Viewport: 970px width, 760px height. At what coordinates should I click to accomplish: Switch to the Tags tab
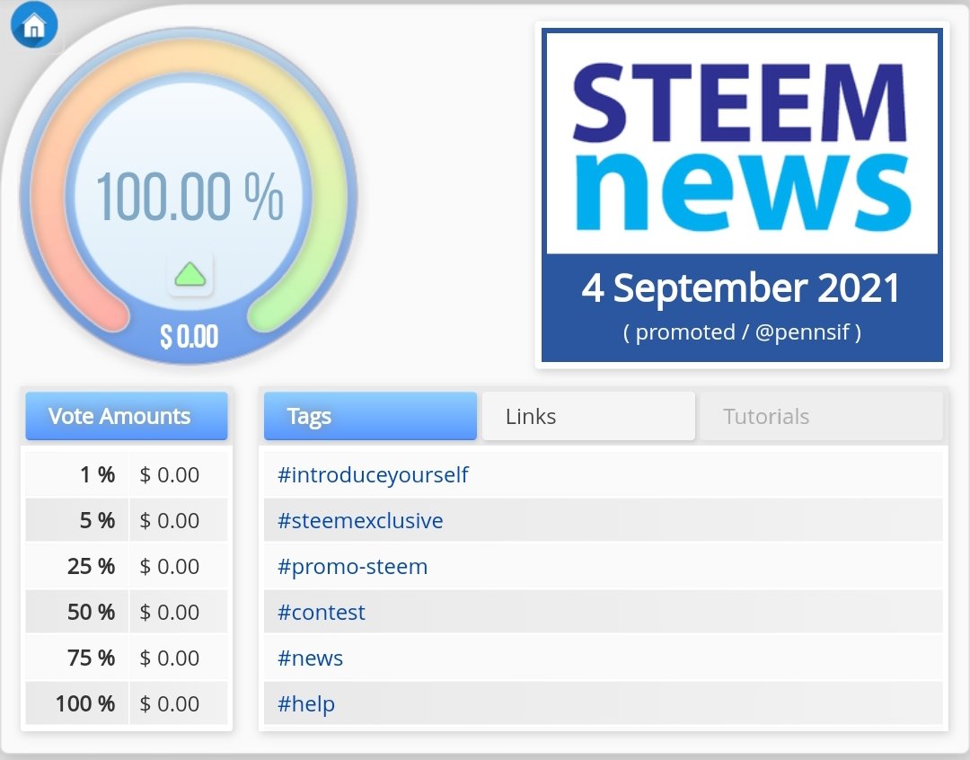pos(370,416)
